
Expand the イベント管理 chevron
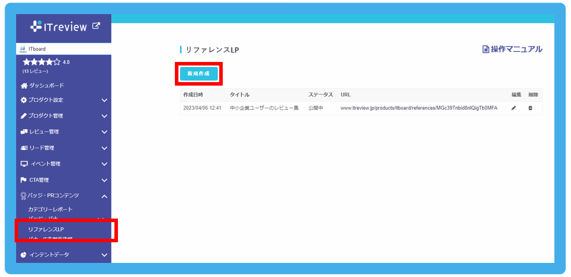tap(104, 164)
